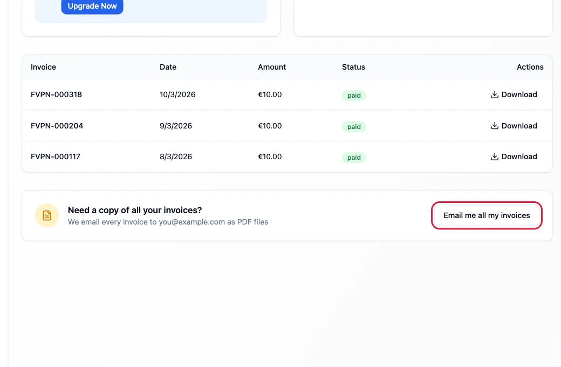Select invoice number FVPN-000204
This screenshot has width=561, height=367.
(57, 126)
